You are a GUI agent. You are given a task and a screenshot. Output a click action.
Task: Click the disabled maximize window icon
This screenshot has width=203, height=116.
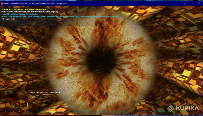pos(192,4)
